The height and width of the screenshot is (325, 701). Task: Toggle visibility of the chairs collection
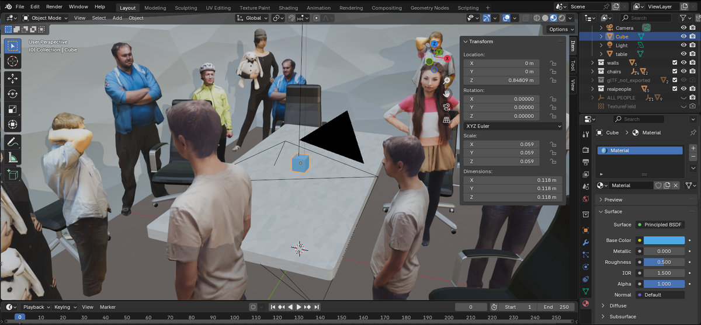[x=683, y=72]
